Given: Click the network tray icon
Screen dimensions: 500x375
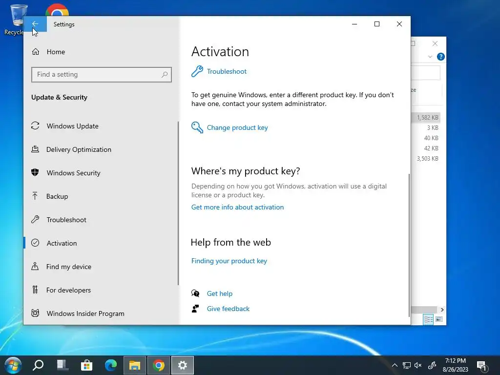Looking at the screenshot, I should tap(407, 365).
